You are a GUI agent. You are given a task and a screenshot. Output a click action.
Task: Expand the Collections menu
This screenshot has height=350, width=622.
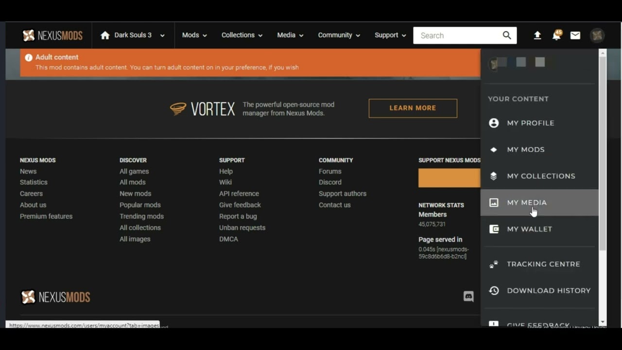(x=242, y=35)
